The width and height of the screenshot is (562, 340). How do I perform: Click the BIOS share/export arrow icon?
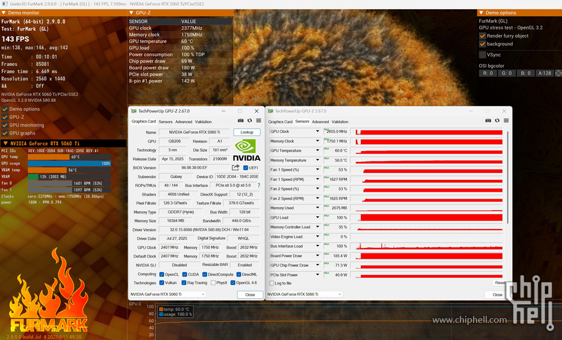click(236, 168)
